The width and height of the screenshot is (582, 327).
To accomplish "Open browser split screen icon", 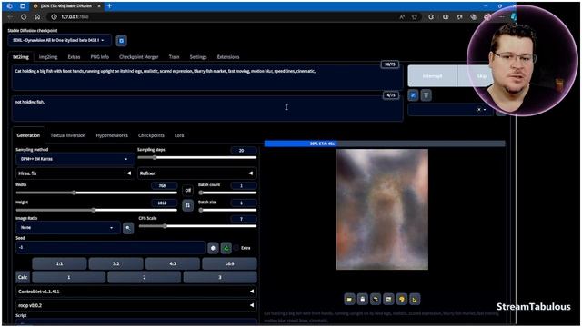I will click(x=446, y=17).
